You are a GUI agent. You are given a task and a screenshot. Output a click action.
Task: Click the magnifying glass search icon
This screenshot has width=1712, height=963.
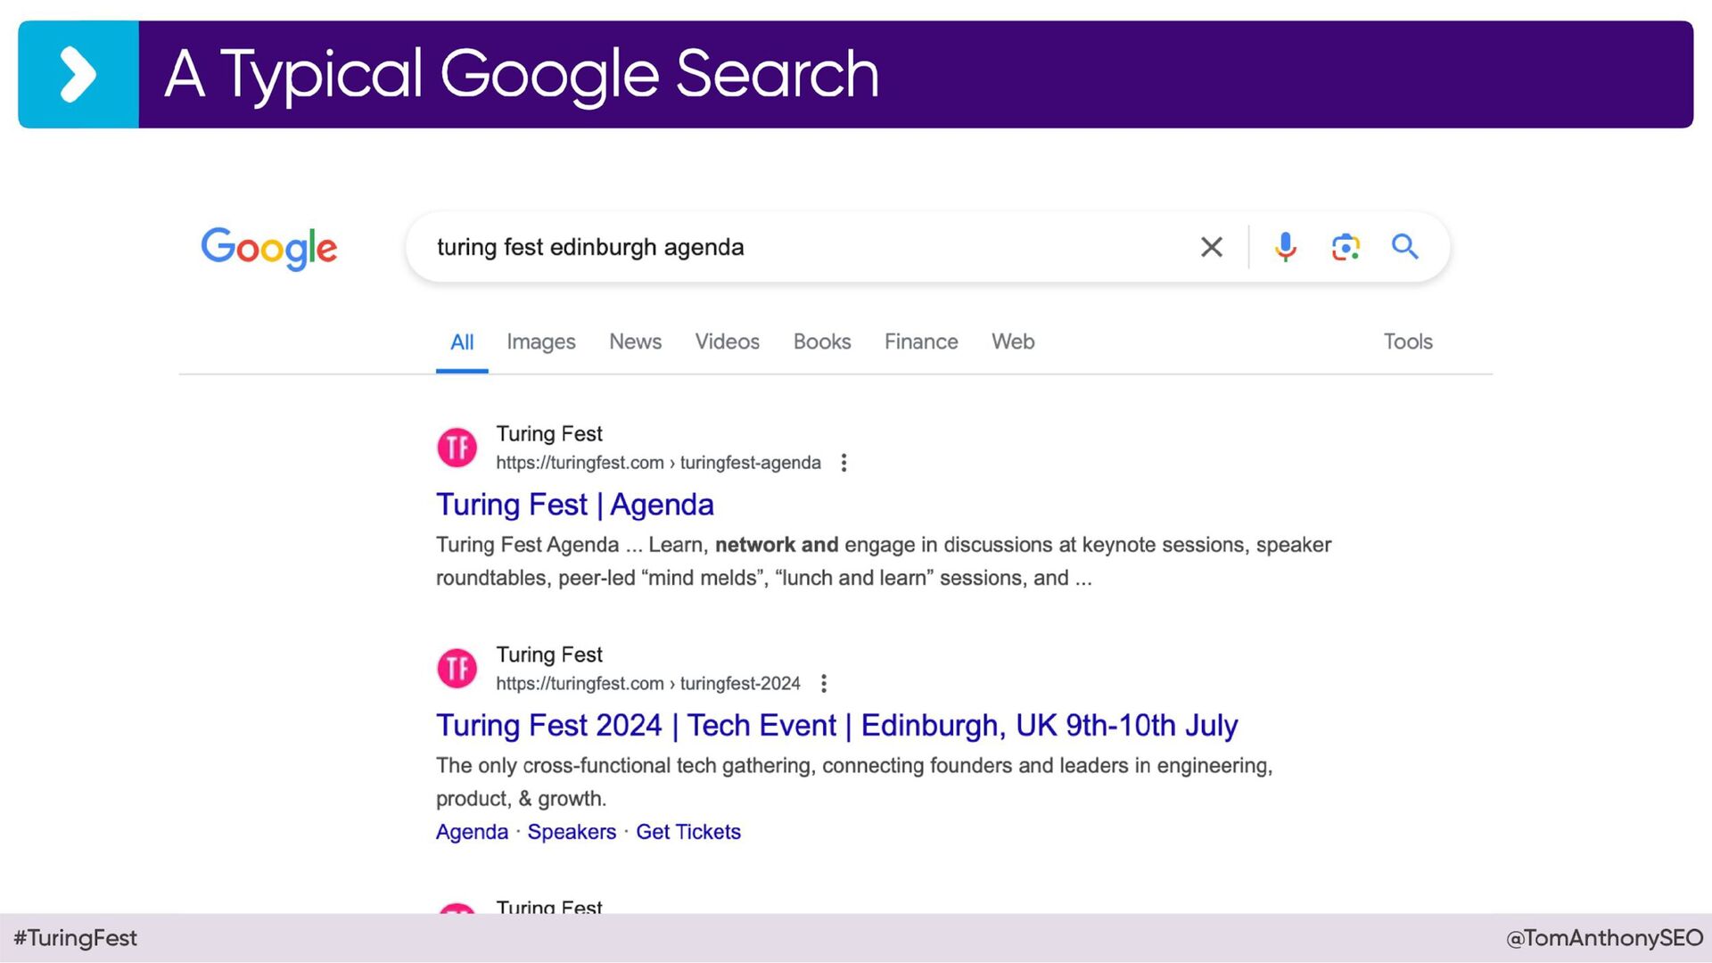pyautogui.click(x=1404, y=246)
